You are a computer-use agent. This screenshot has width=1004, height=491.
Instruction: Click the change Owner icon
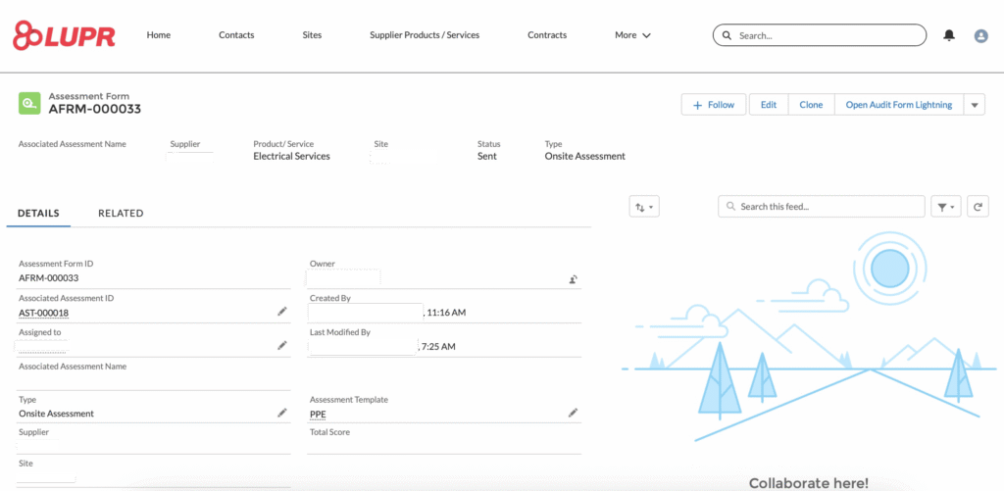click(x=573, y=279)
